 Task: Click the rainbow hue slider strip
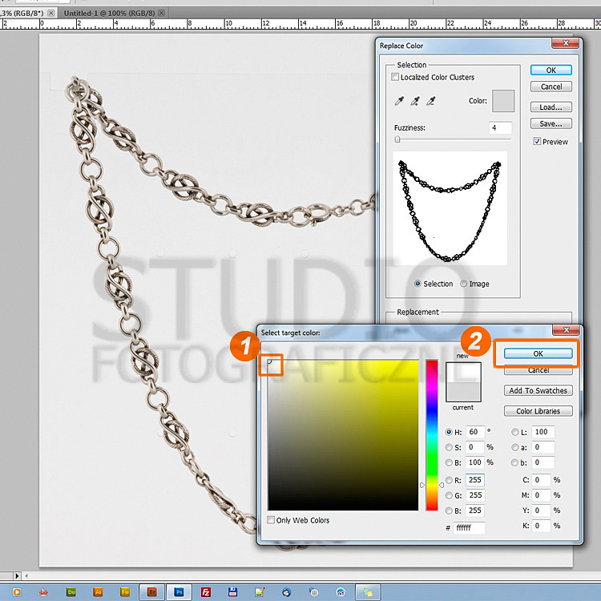(432, 435)
